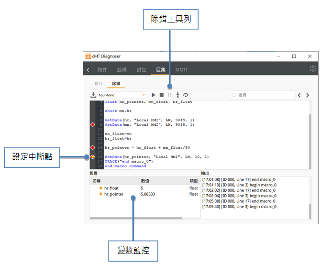Click the step into icon
Image resolution: width=331 pixels, height=264 pixels.
(x=177, y=95)
